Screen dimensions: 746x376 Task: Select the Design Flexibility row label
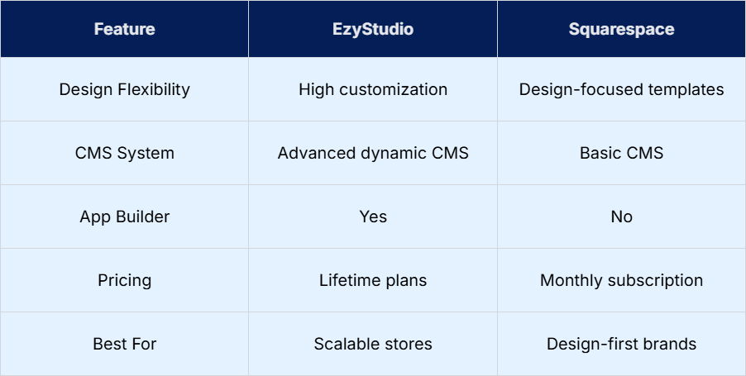tap(124, 89)
